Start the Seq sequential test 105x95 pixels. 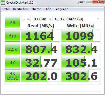[x=12, y=35]
